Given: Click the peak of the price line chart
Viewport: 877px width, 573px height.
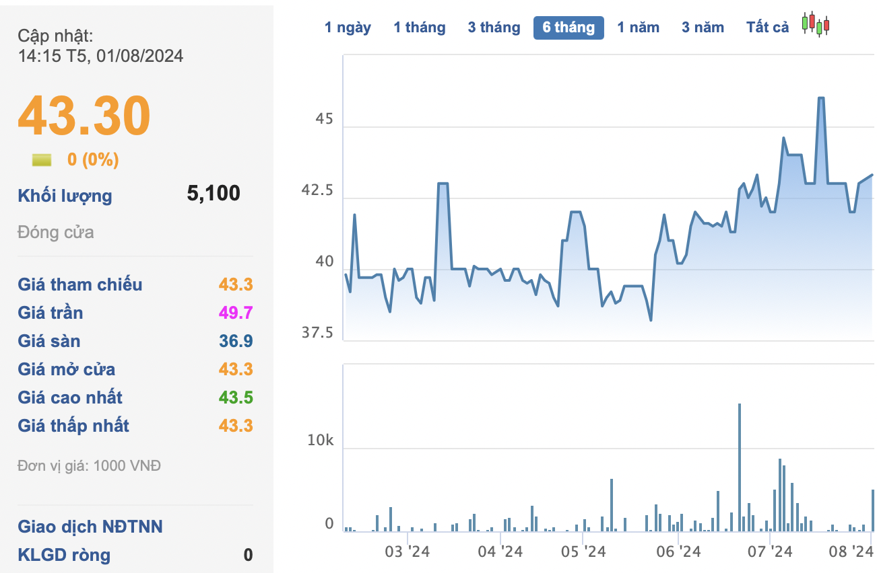Looking at the screenshot, I should coord(821,99).
